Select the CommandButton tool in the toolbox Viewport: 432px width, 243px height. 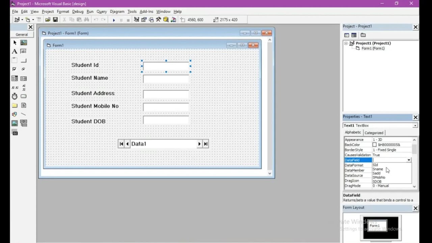(x=24, y=60)
